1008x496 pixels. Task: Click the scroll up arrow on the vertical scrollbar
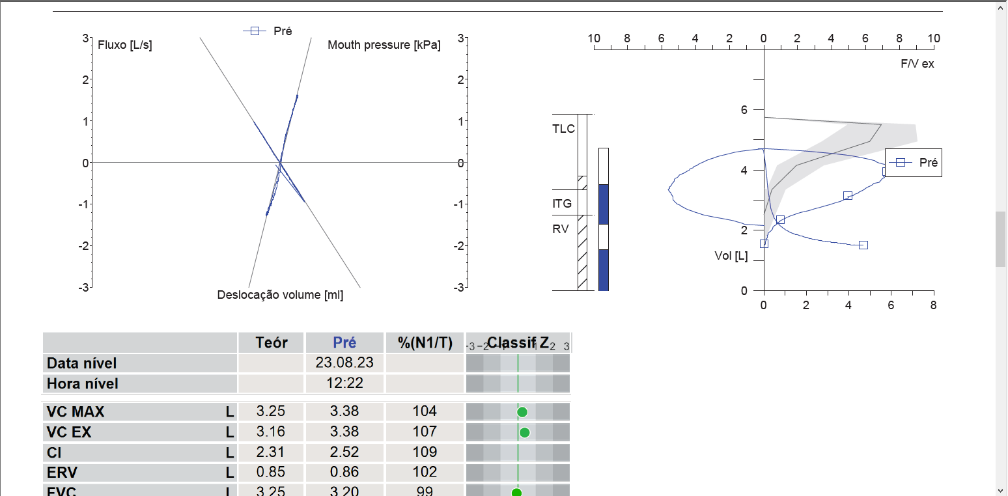point(1001,7)
